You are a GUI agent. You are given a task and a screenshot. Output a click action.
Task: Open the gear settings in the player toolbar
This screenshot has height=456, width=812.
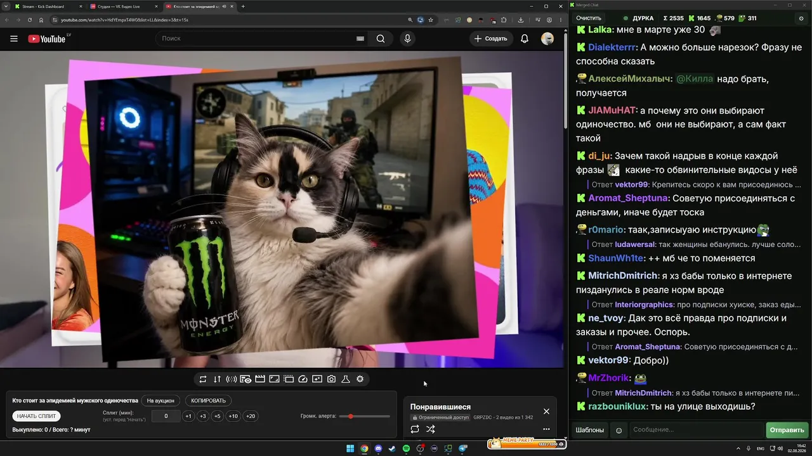(x=360, y=379)
